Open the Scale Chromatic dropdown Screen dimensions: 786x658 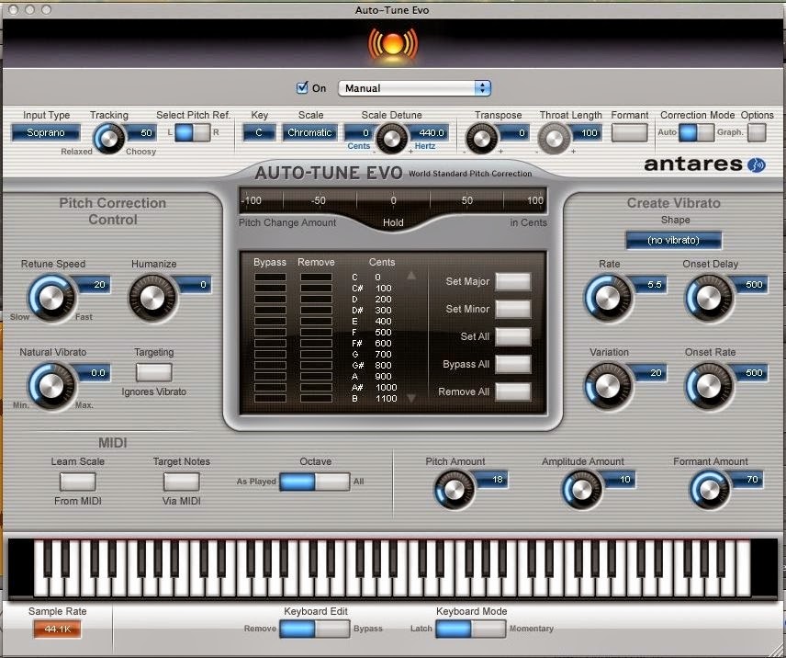click(x=309, y=133)
